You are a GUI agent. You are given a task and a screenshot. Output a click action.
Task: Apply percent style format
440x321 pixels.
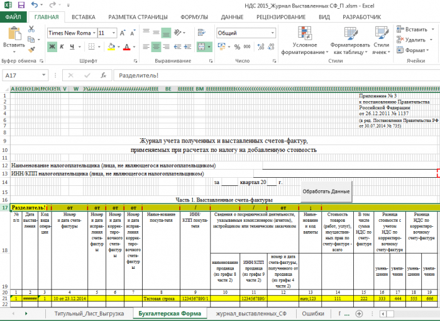[x=237, y=47]
